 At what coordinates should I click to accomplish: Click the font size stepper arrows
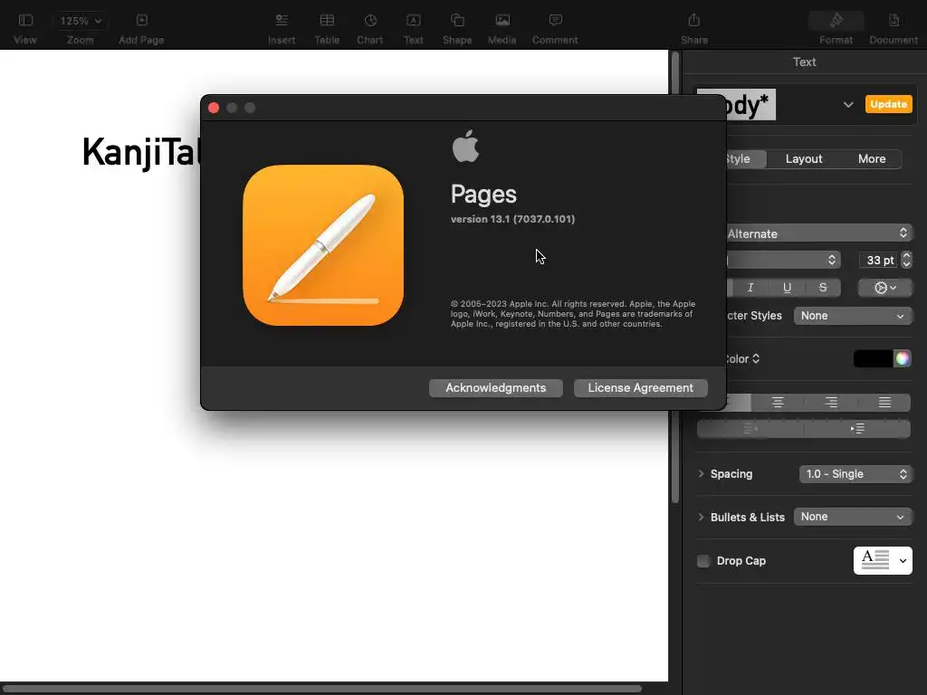point(906,260)
